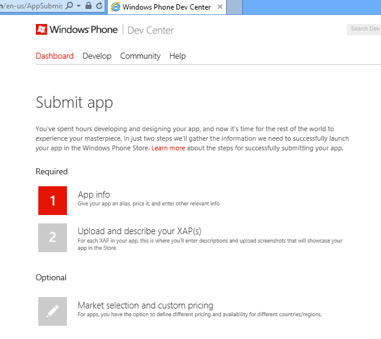Select Help in the navigation
The image size is (381, 339).
click(178, 56)
